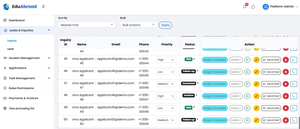Open WhatsApp for Applicant 47
Screen dimensions: 300x129
click(247, 84)
